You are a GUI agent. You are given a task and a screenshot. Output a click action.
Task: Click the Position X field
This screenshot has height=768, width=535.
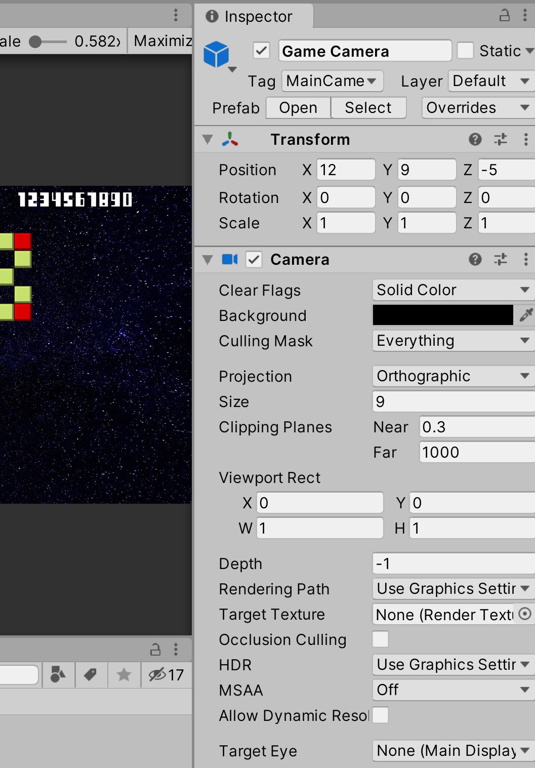[346, 170]
